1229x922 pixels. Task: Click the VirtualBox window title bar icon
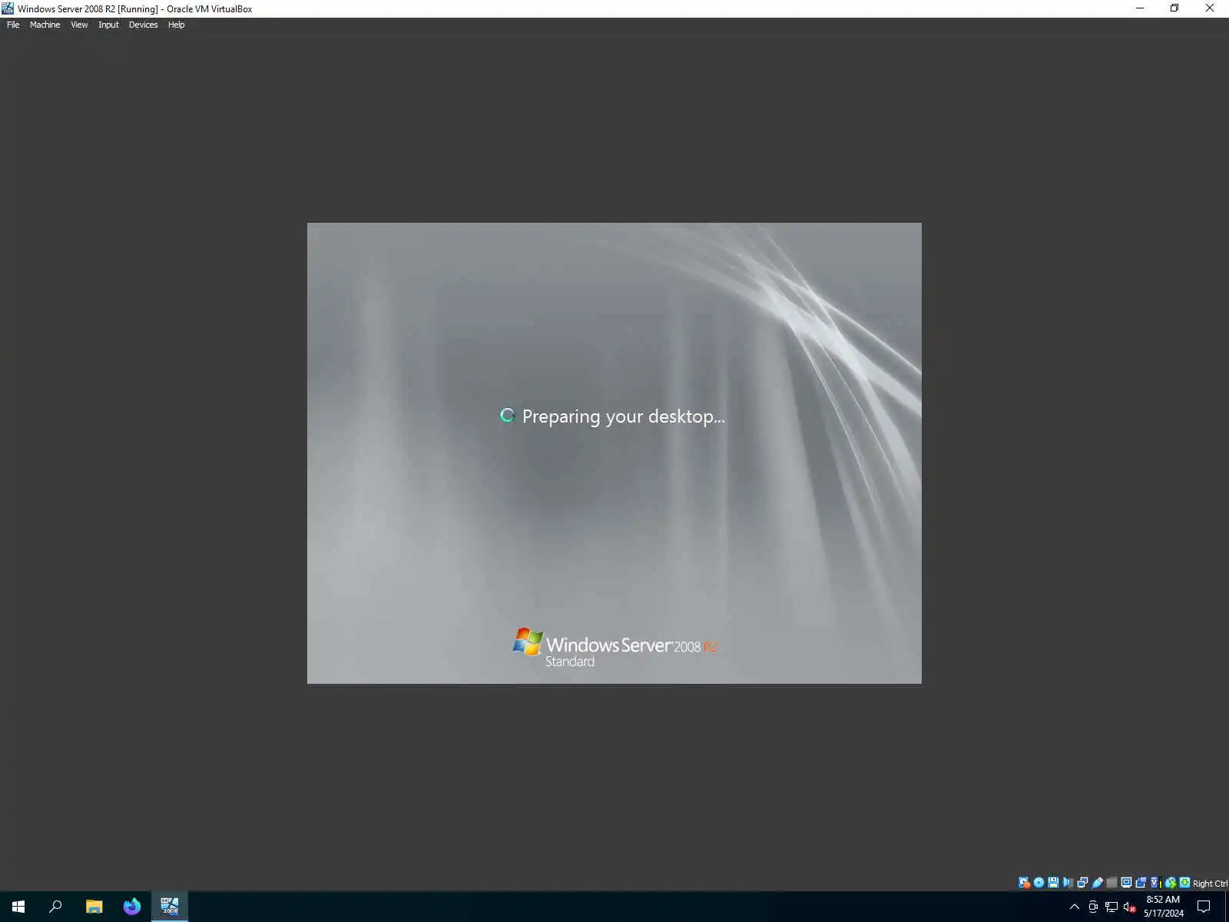[8, 8]
